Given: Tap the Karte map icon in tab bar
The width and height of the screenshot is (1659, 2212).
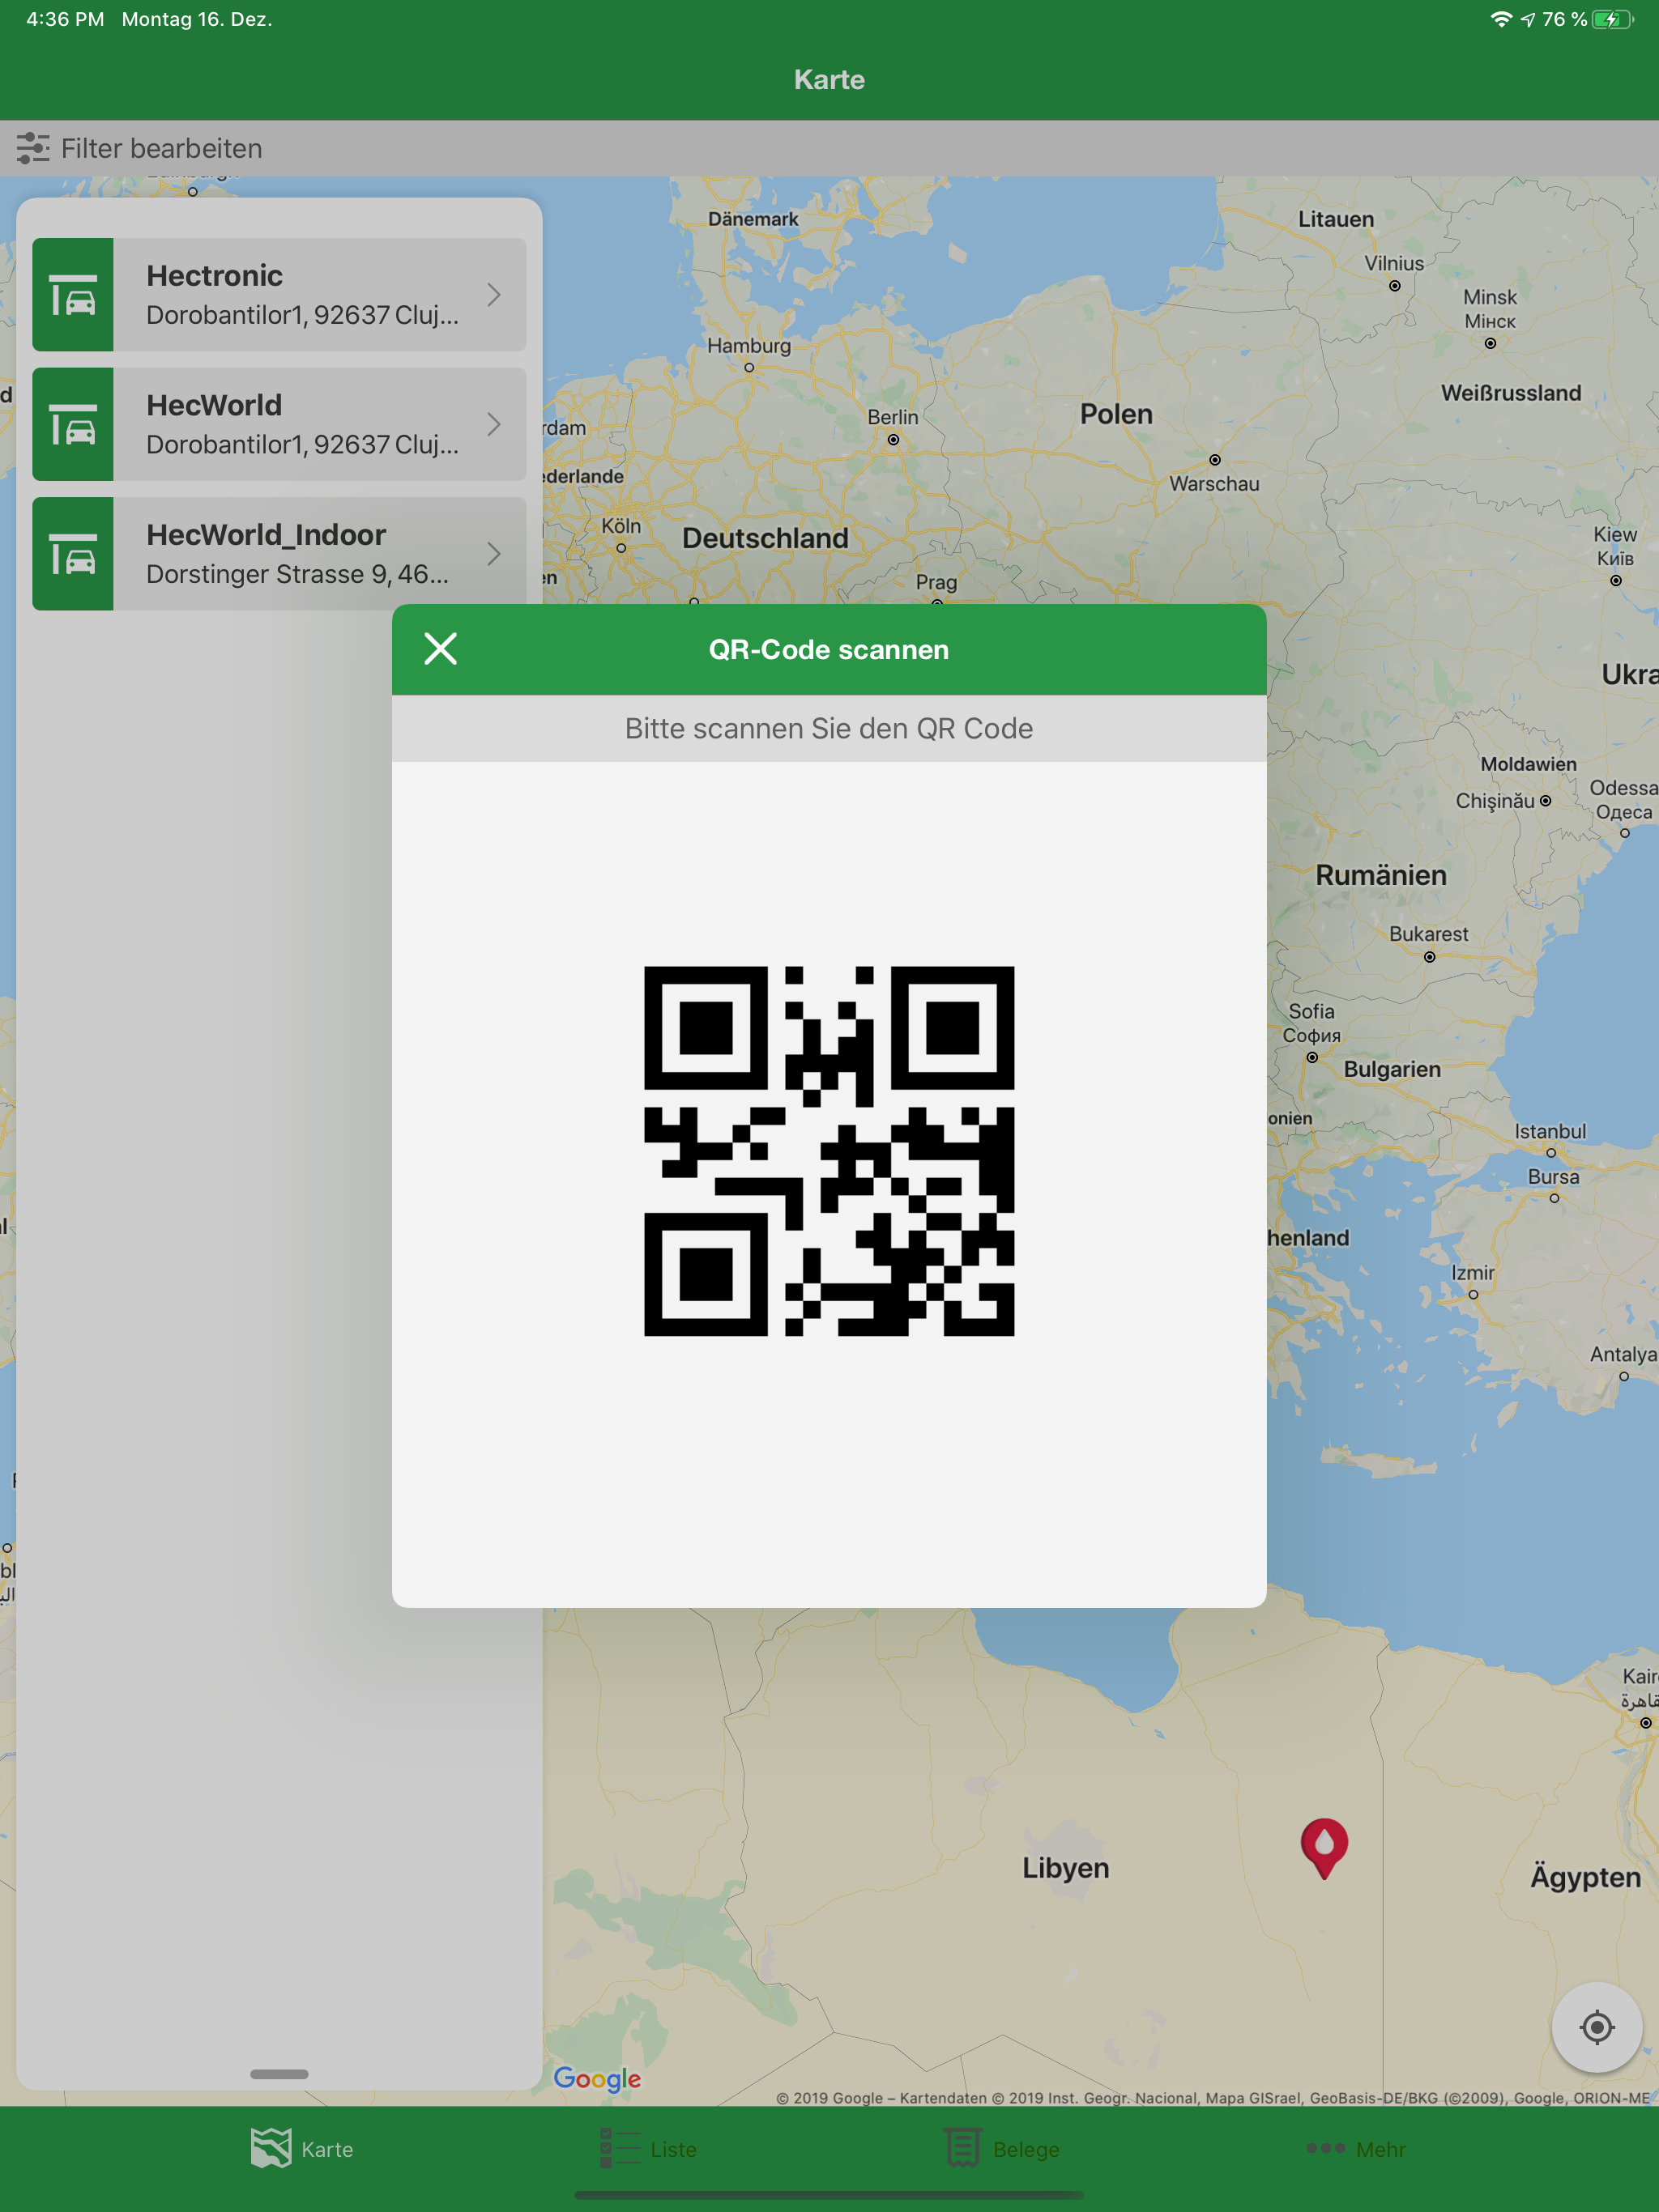Looking at the screenshot, I should pyautogui.click(x=271, y=2147).
